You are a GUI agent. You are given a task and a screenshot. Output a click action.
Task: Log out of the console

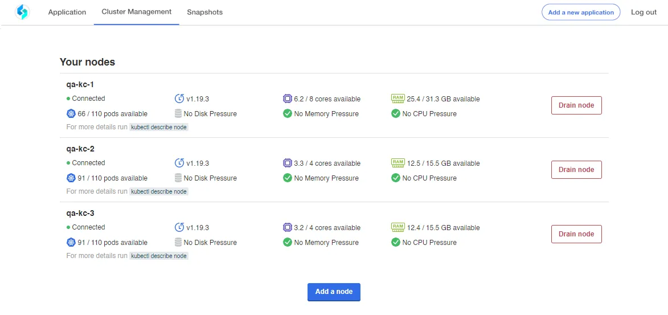click(x=644, y=13)
